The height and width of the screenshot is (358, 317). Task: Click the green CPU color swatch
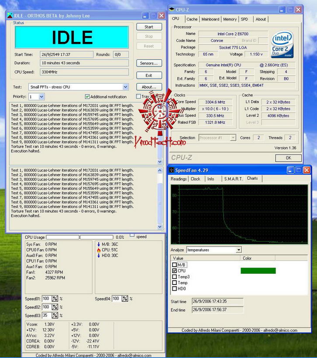pos(258,271)
